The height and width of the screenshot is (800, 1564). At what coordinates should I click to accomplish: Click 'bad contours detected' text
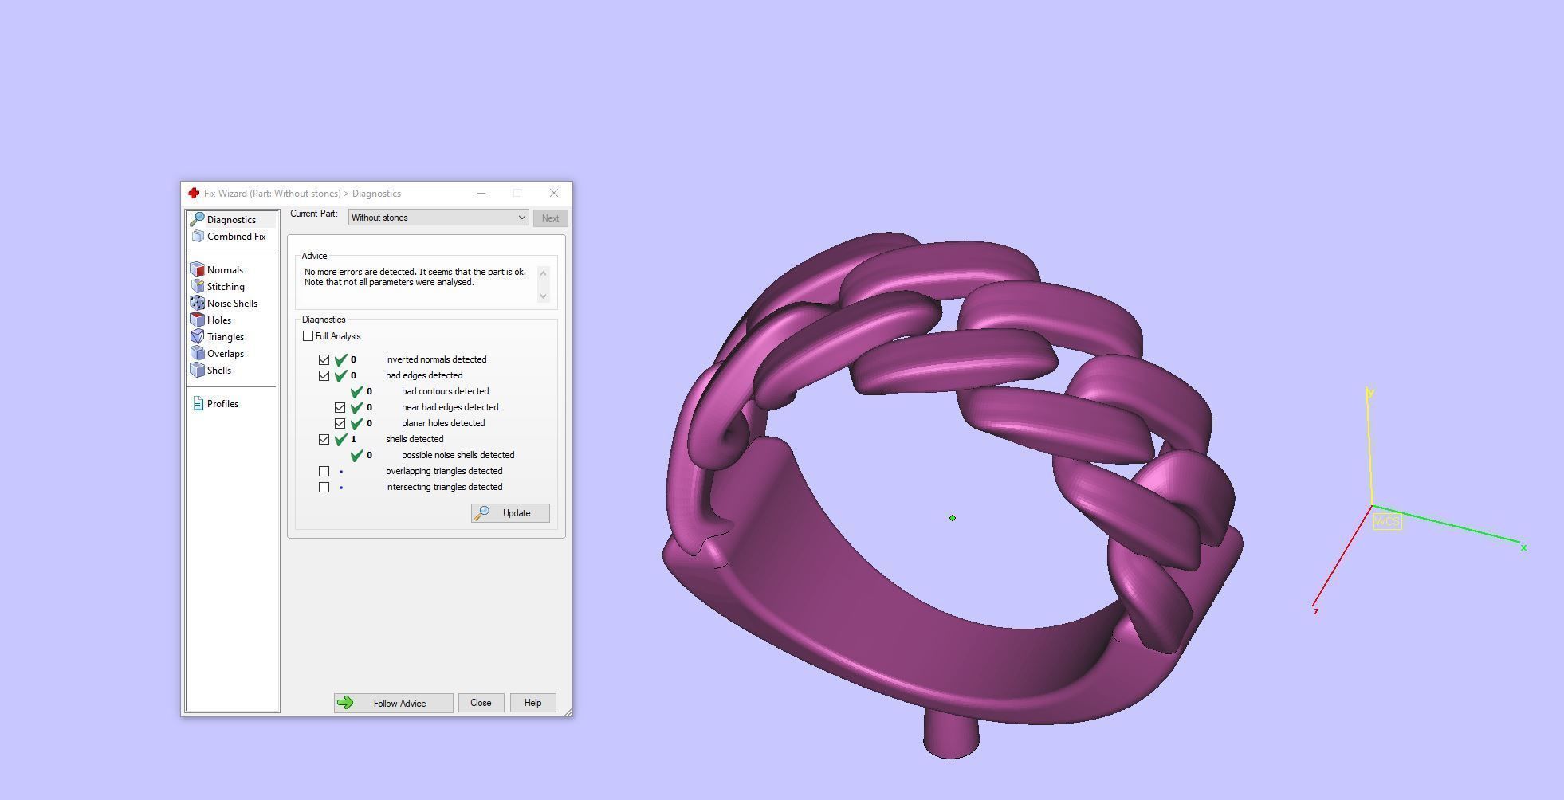click(x=445, y=391)
